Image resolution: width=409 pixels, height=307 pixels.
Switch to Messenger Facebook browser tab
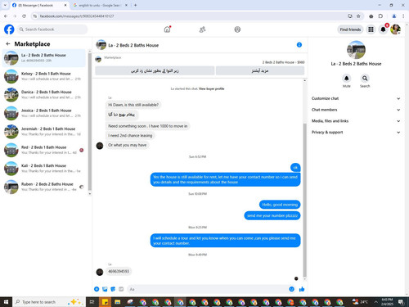coord(39,5)
